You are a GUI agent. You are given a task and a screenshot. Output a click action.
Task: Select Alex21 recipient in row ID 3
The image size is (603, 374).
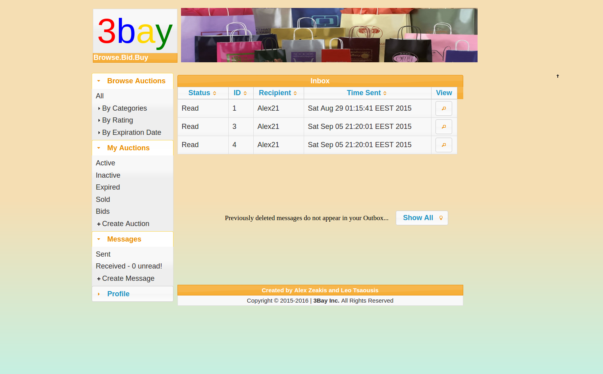point(268,127)
